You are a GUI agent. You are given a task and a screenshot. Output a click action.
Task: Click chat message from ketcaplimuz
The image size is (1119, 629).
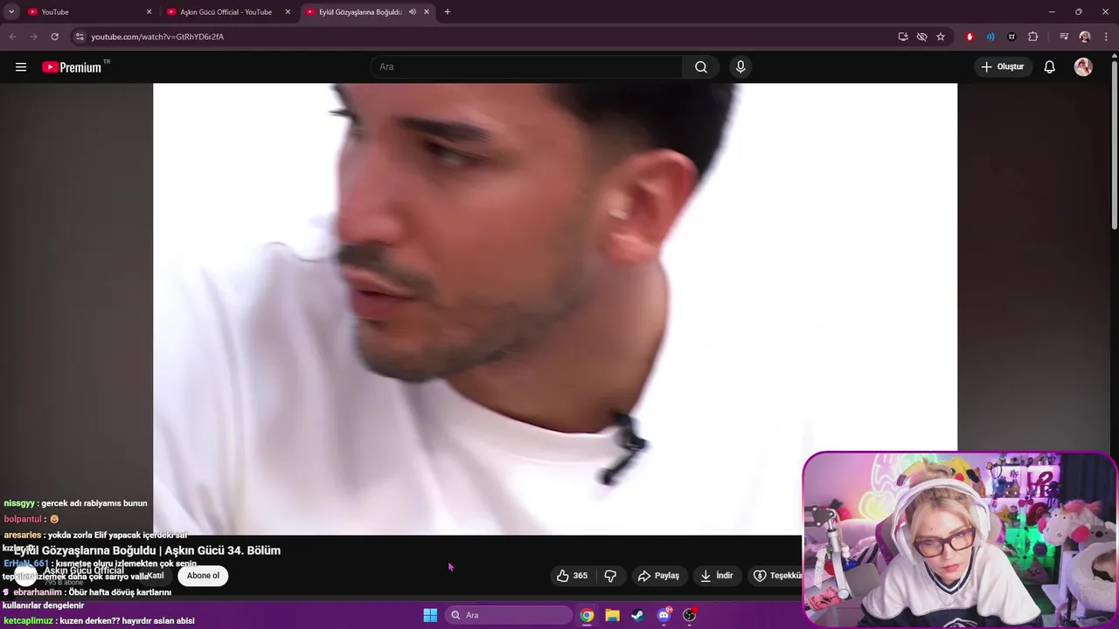(99, 621)
